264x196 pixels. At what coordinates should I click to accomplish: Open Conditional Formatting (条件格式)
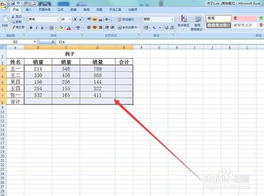[x=183, y=22]
